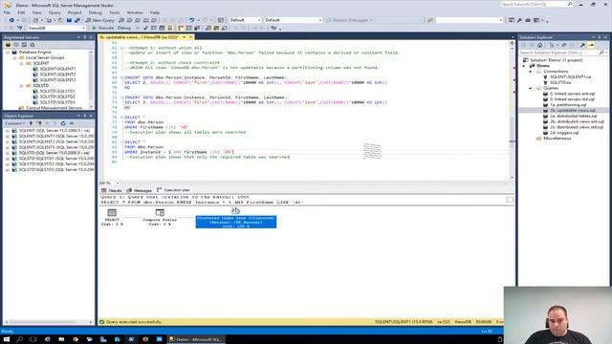Open 2d. triggers.sql file
Image resolution: width=612 pixels, height=344 pixels.
click(x=564, y=133)
